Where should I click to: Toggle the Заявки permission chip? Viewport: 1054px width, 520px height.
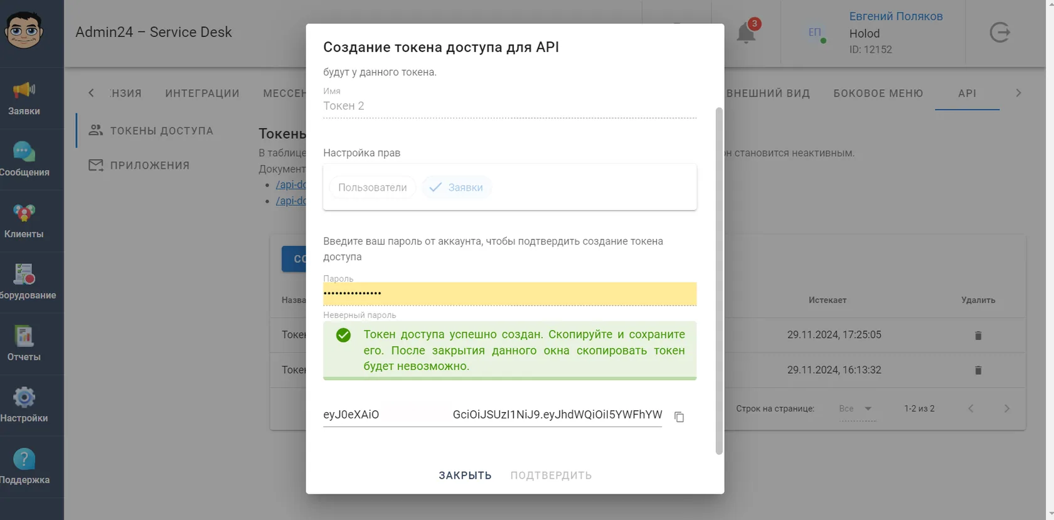coord(457,188)
